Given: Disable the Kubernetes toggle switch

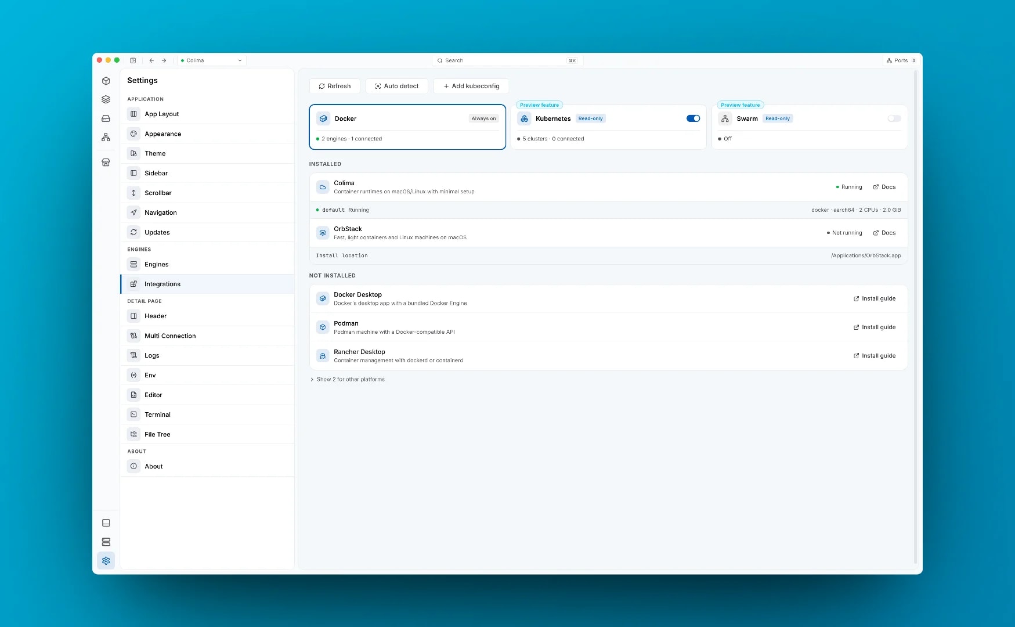Looking at the screenshot, I should tap(693, 118).
